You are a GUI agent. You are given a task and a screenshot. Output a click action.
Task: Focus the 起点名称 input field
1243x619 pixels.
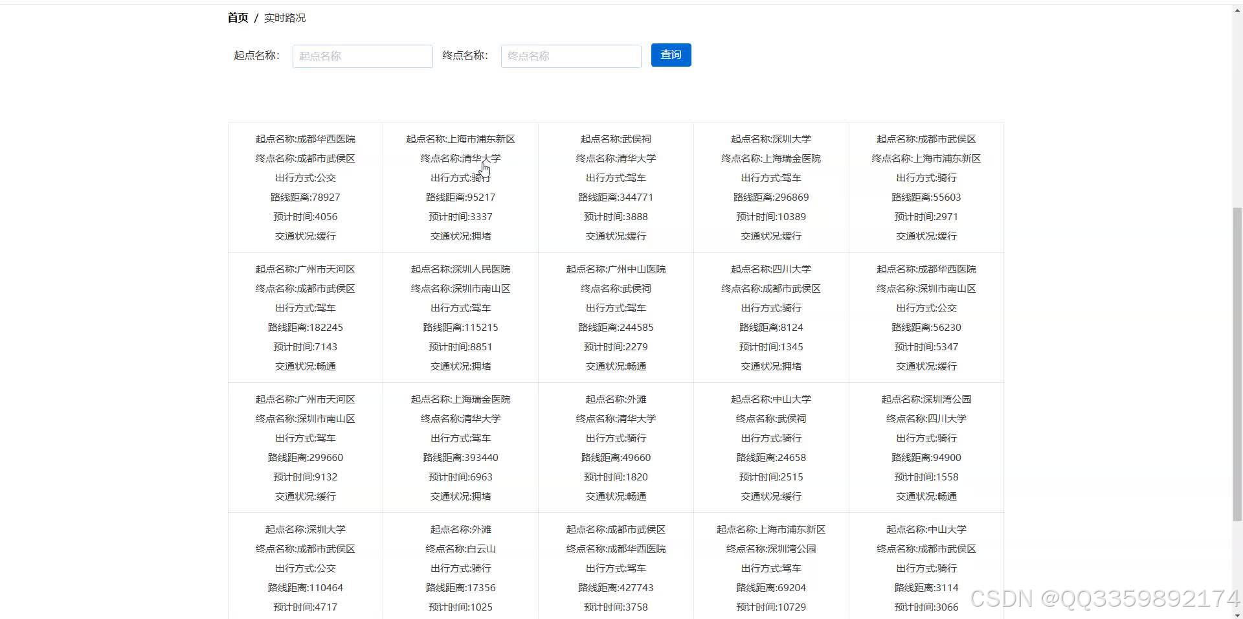coord(363,56)
